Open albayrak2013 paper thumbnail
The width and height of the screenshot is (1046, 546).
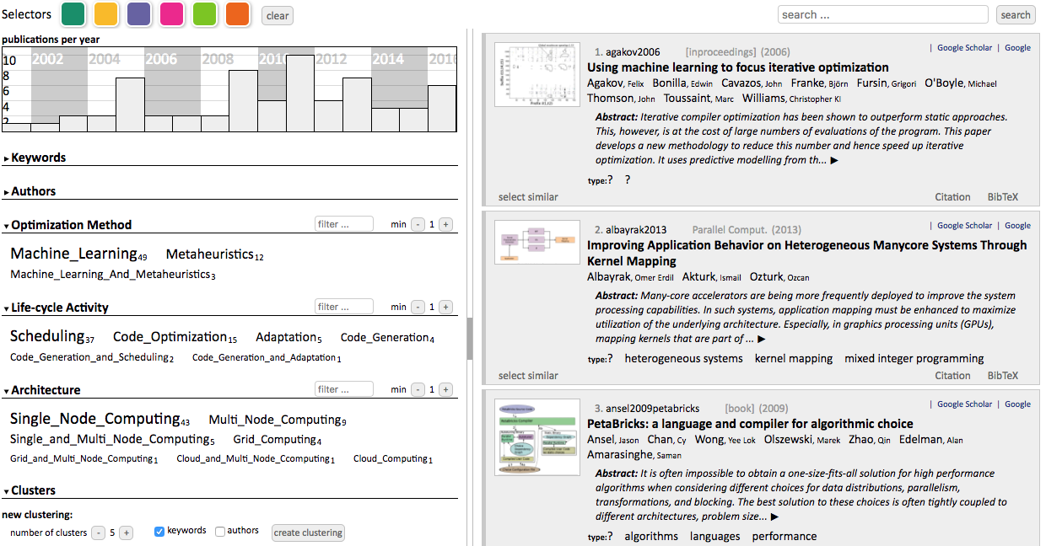(537, 242)
